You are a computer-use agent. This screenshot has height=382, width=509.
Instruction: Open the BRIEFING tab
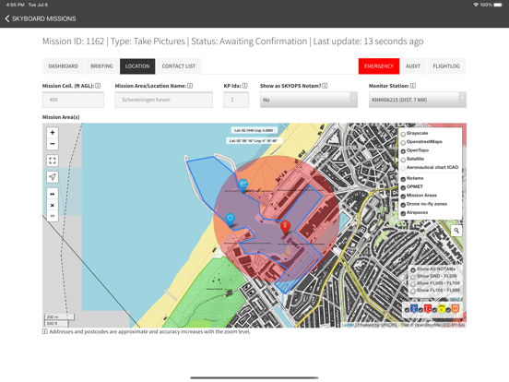pos(101,66)
